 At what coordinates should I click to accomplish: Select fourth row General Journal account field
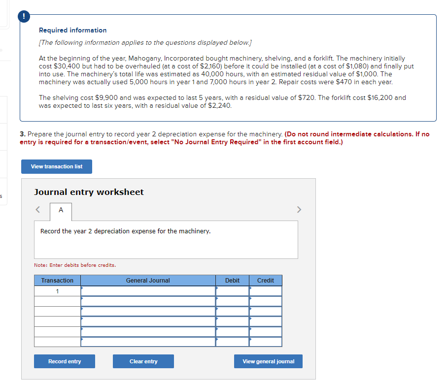[148, 321]
